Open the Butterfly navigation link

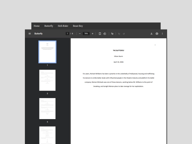49,26
